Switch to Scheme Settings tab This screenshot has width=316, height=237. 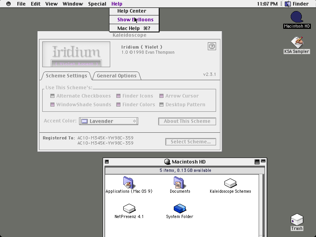[x=66, y=75]
